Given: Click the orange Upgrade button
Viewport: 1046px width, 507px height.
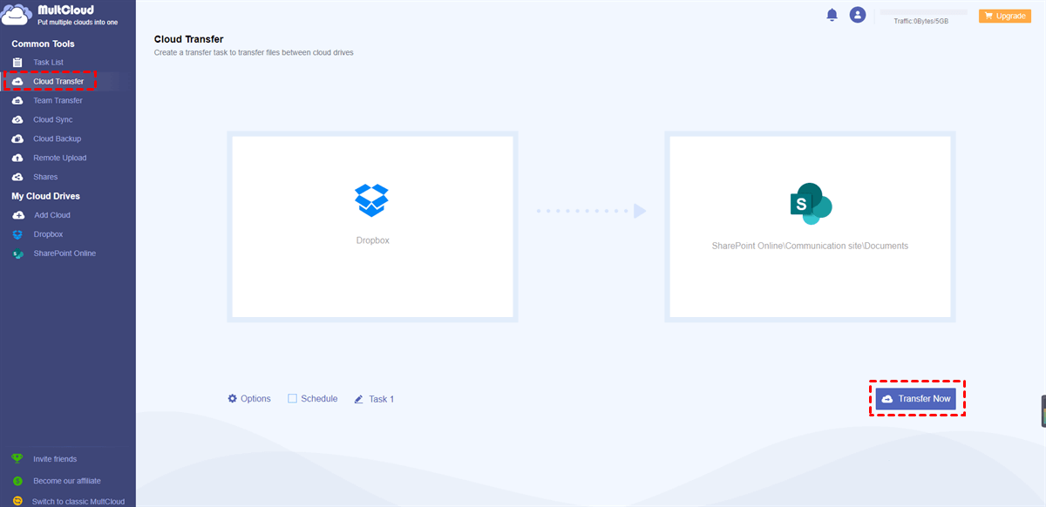Looking at the screenshot, I should 1005,16.
